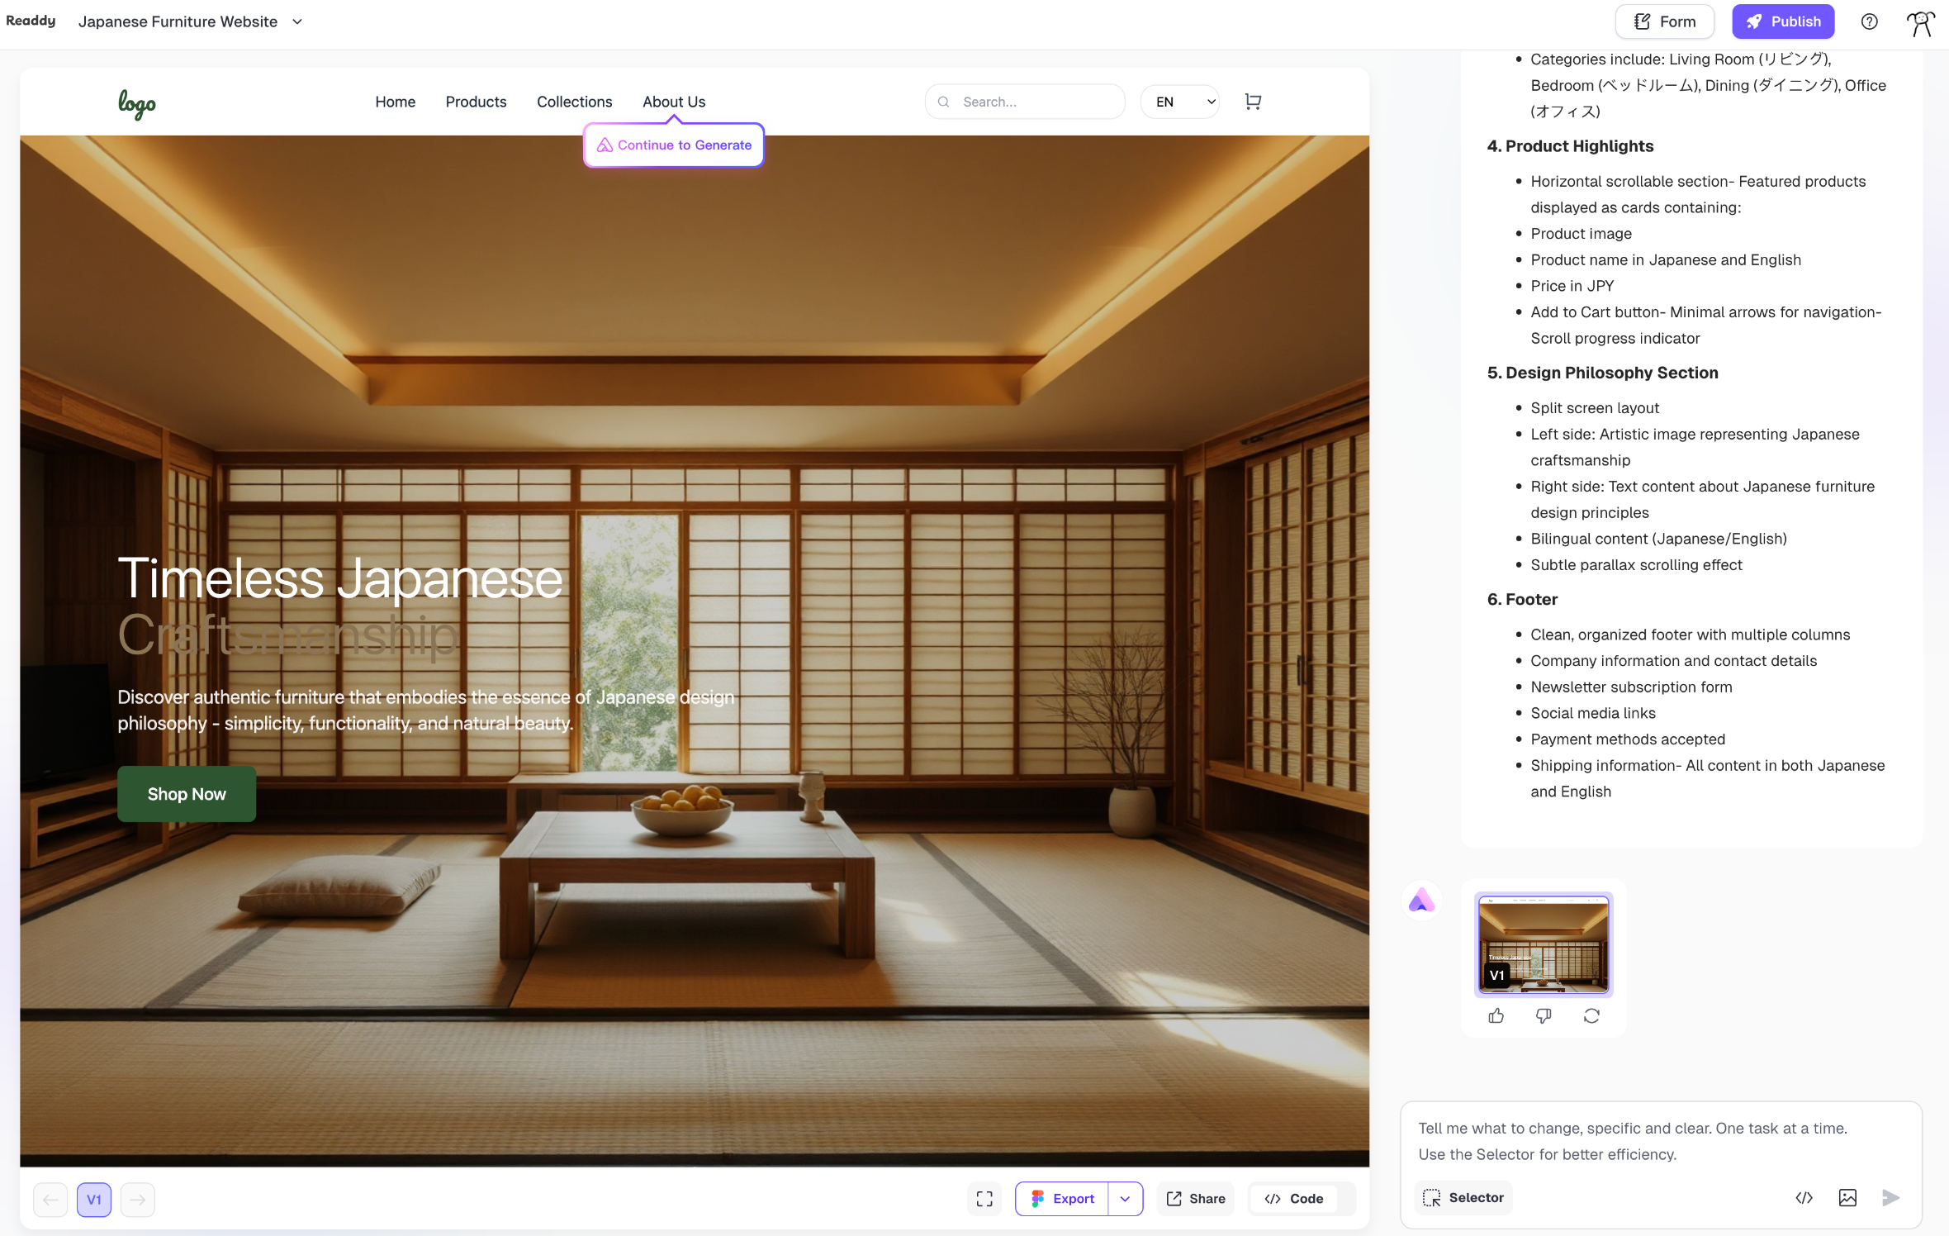The height and width of the screenshot is (1236, 1949).
Task: Click the thumbs up icon
Action: [x=1496, y=1015]
